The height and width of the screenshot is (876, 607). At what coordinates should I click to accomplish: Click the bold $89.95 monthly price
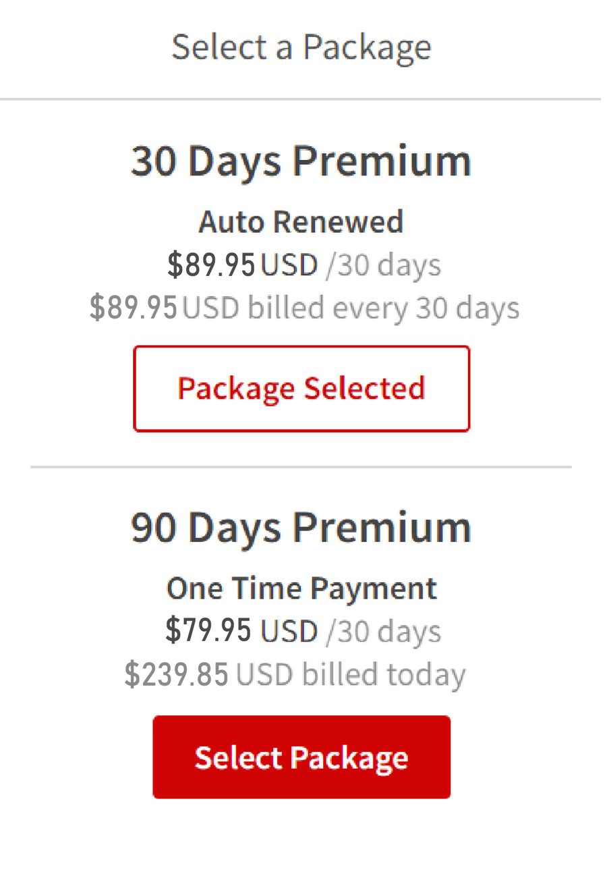(211, 265)
